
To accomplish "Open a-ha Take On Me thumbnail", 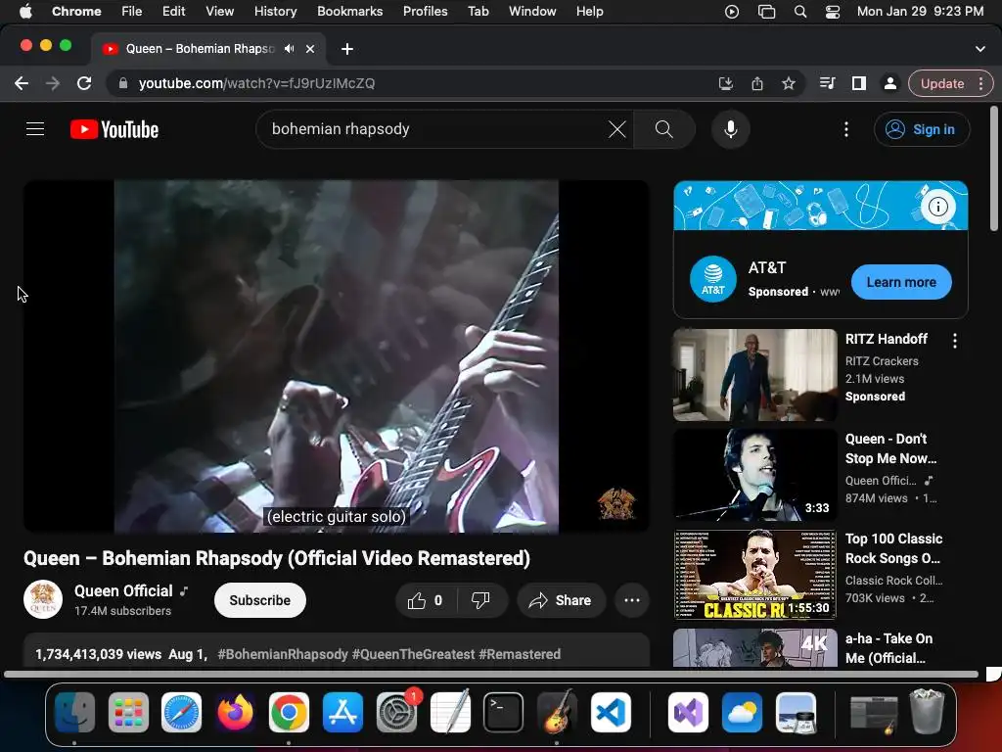I will click(754, 647).
